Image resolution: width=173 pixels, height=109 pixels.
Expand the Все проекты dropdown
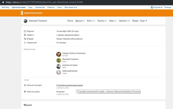(71, 7)
